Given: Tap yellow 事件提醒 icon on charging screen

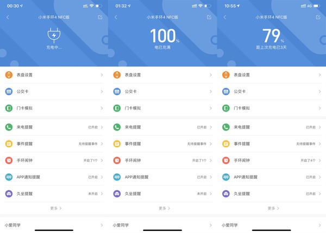Looking at the screenshot, I should (x=9, y=144).
